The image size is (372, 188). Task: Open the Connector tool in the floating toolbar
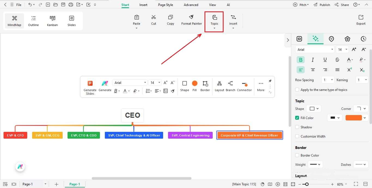click(244, 86)
